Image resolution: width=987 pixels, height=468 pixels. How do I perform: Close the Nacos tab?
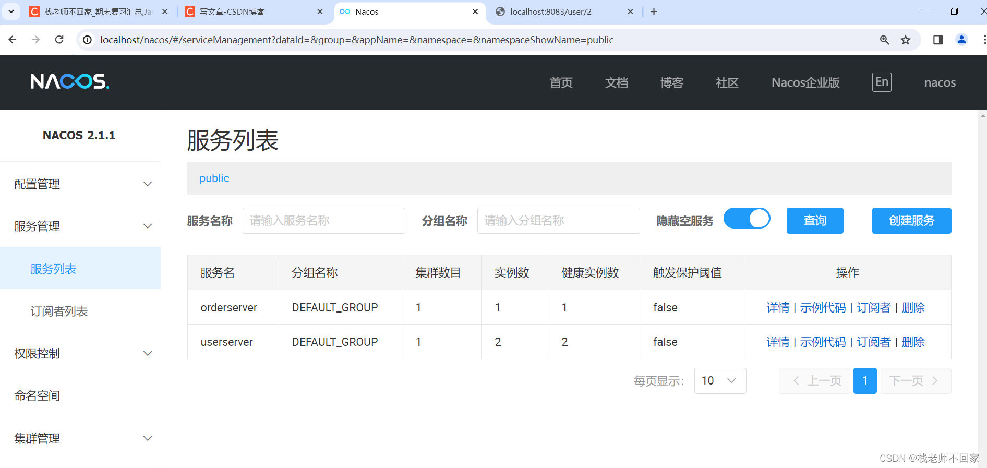click(x=475, y=11)
